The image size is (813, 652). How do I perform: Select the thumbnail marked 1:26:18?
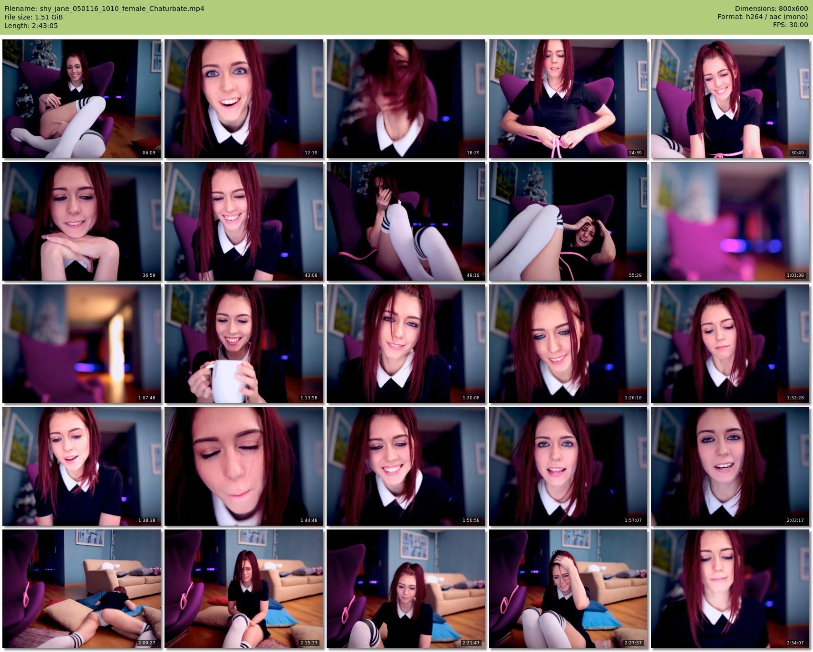pyautogui.click(x=568, y=344)
